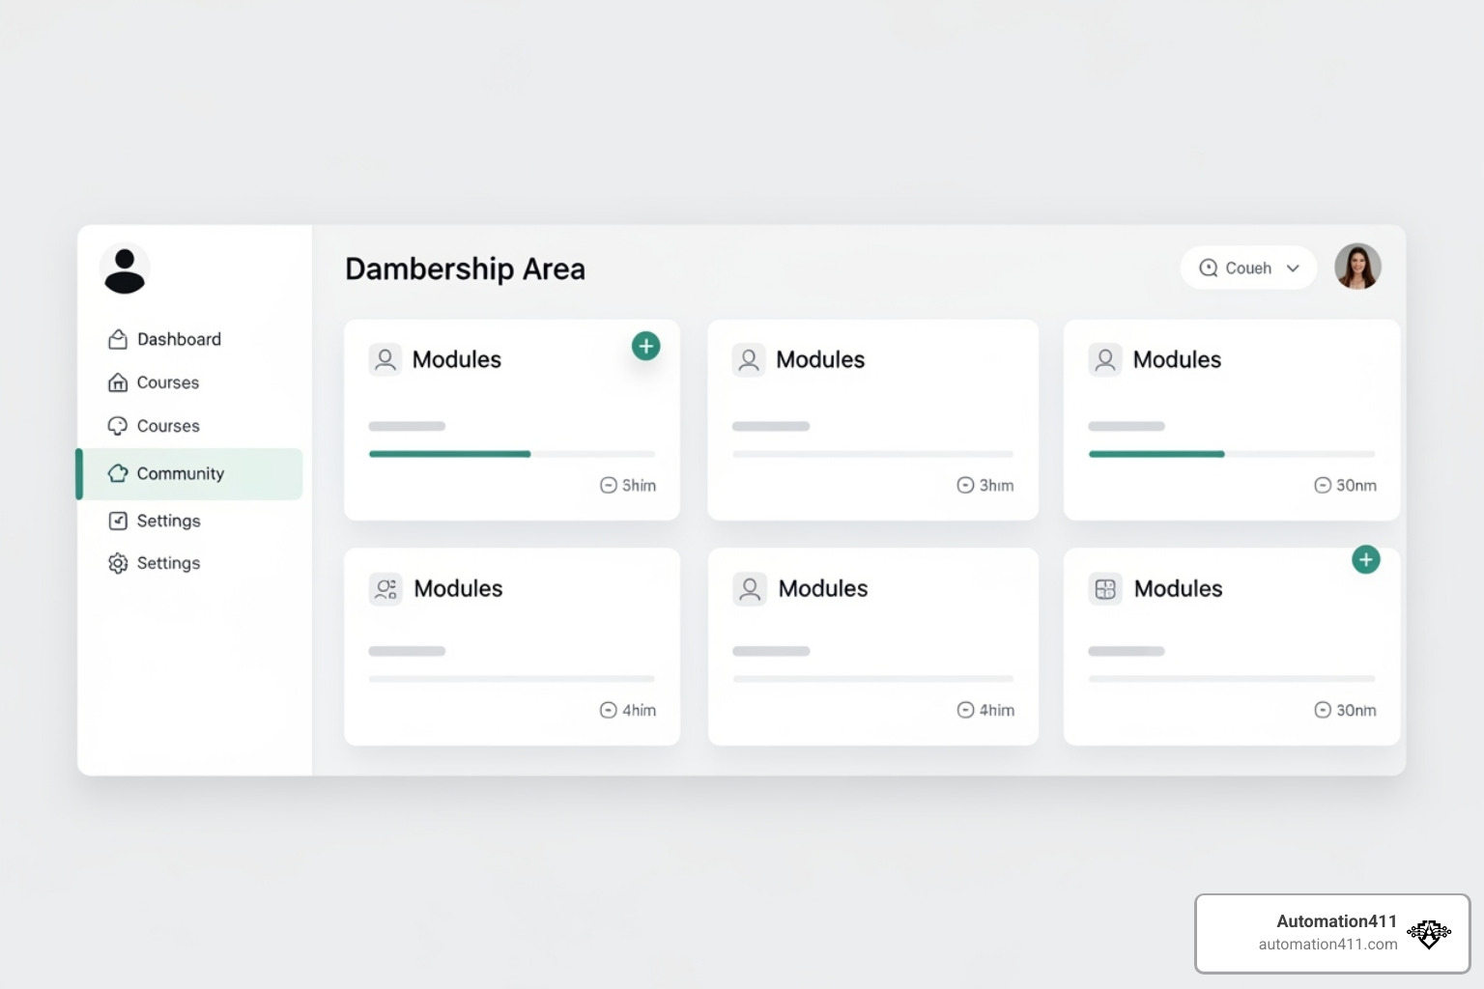Screen dimensions: 1484x989
Task: Open the Dashboard page in sidebar
Action: point(179,339)
